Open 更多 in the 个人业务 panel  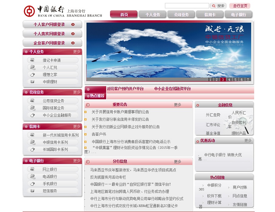(x=77, y=52)
